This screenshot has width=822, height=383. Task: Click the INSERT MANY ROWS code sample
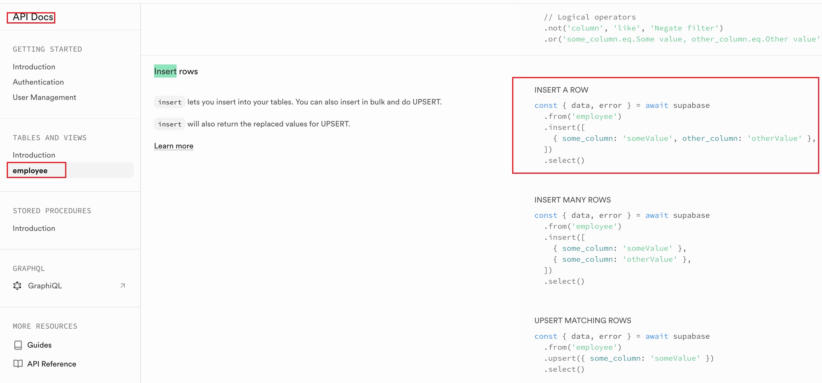(622, 248)
